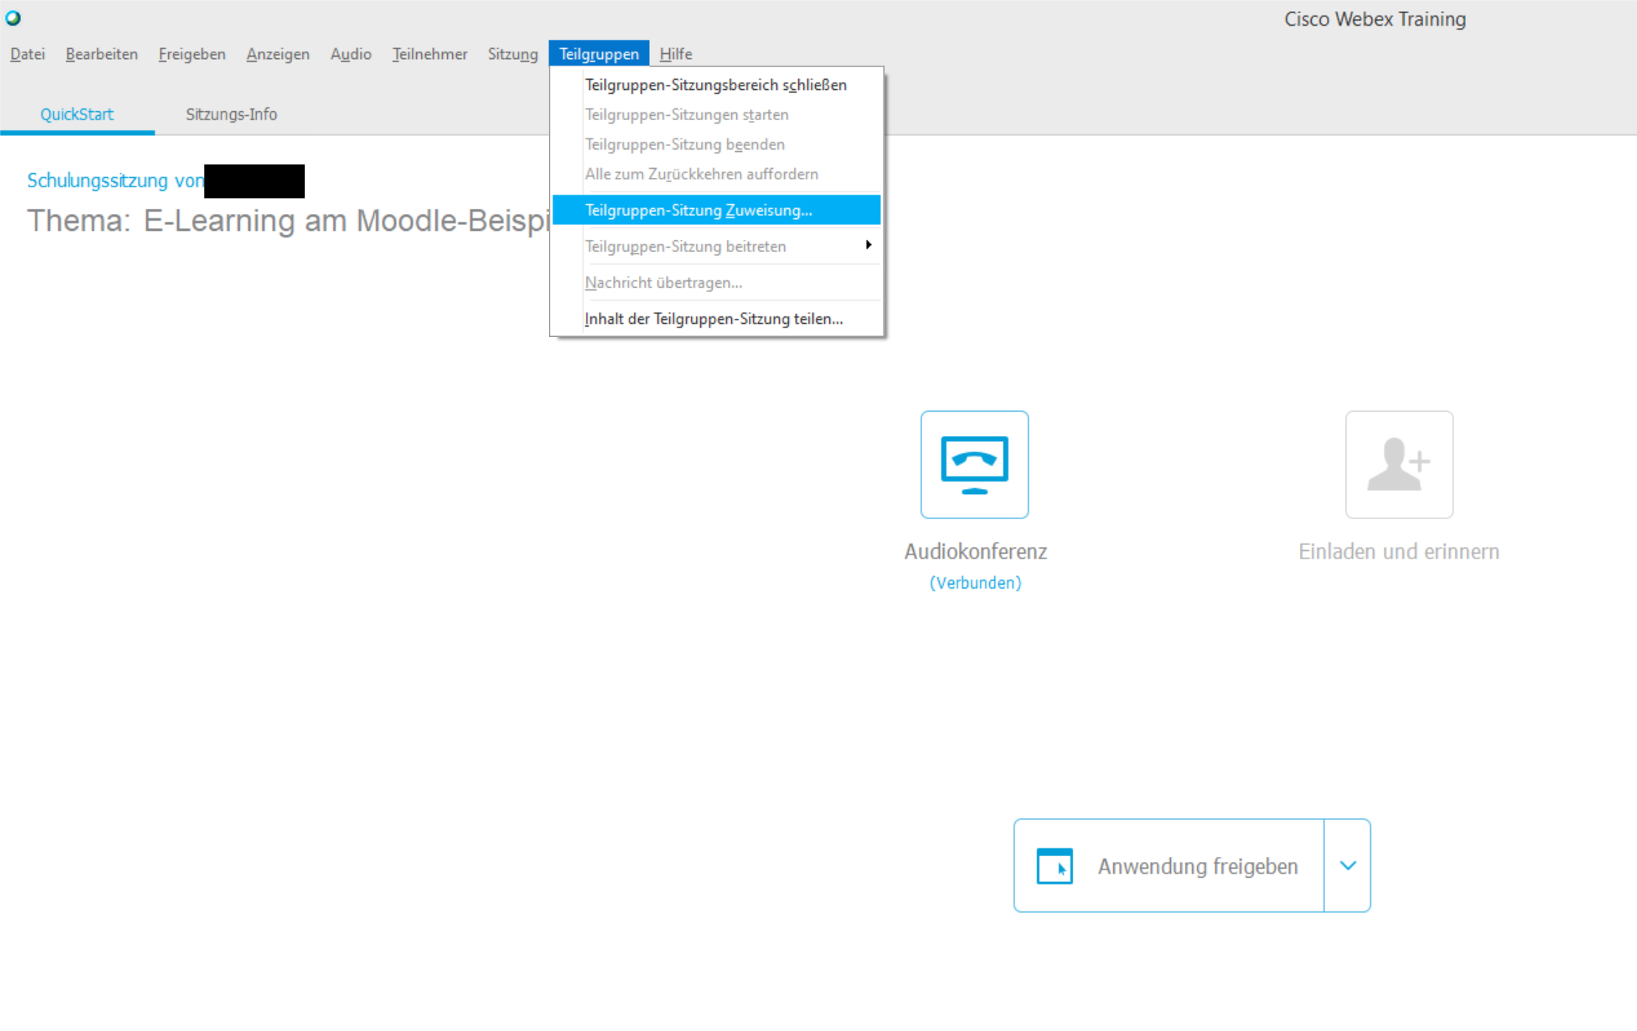1637x1031 pixels.
Task: Choose Teilgruppen-Sitzungsbereich schließen
Action: [715, 85]
